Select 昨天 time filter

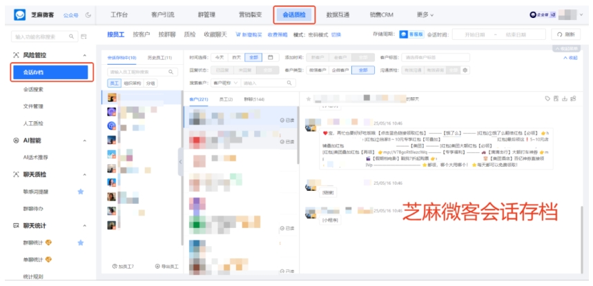[x=237, y=57]
